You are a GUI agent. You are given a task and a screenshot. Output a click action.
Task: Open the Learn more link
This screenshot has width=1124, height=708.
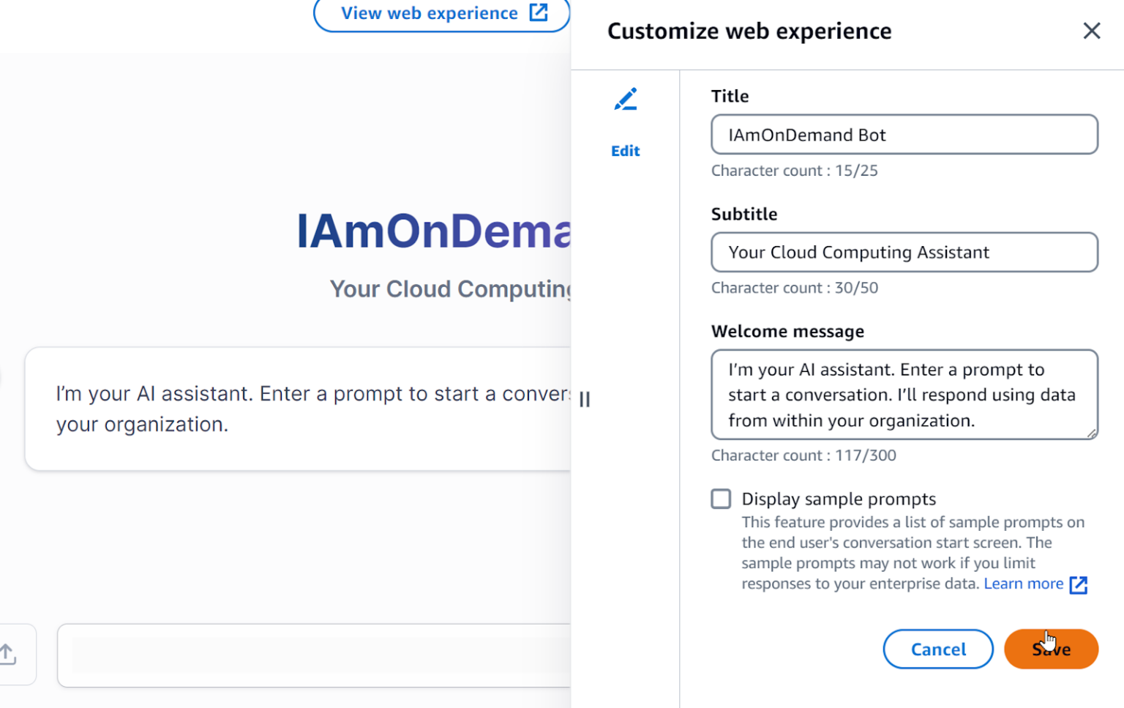pyautogui.click(x=1024, y=584)
